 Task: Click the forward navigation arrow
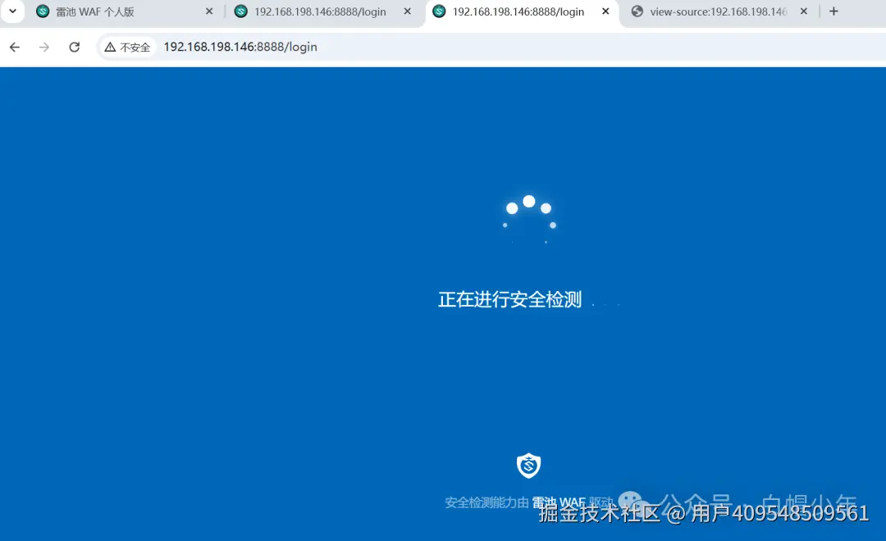43,47
